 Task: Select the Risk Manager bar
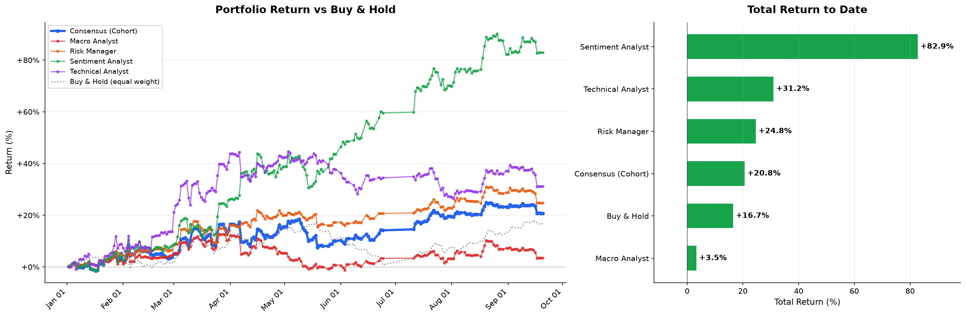[722, 131]
